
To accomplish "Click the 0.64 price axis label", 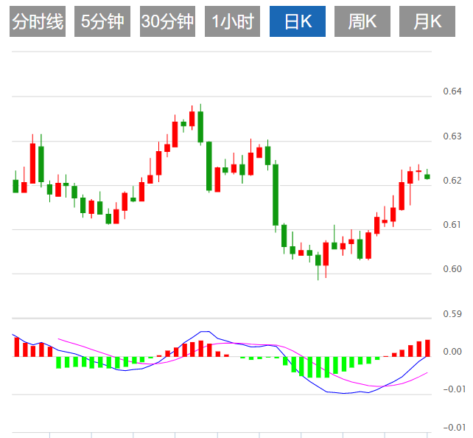I will pos(452,91).
